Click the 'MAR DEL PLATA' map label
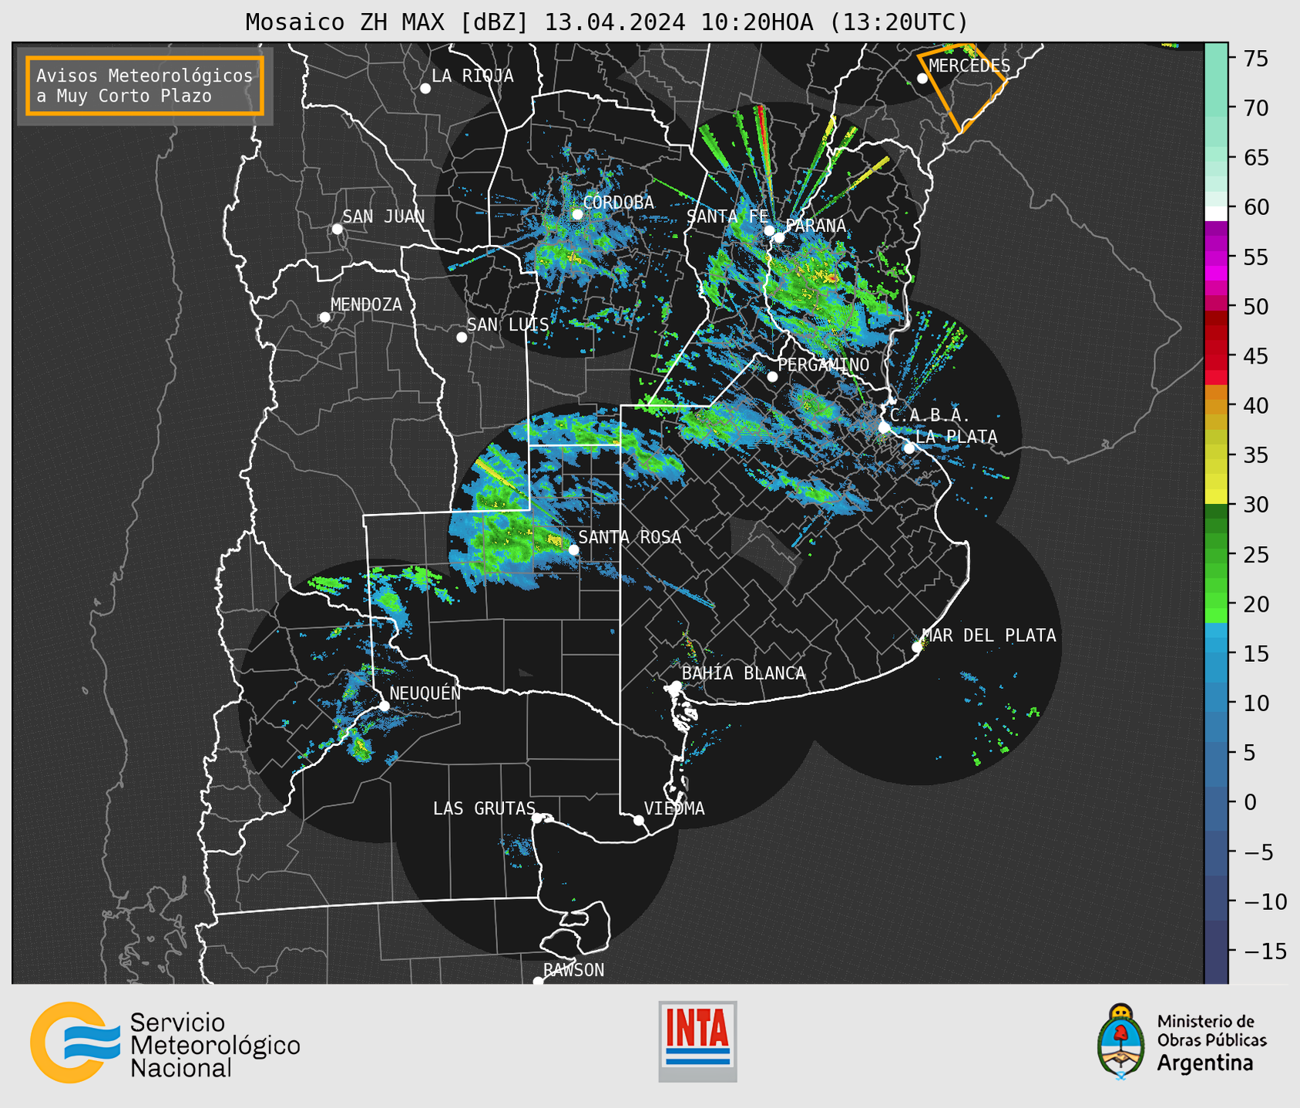 coord(989,636)
